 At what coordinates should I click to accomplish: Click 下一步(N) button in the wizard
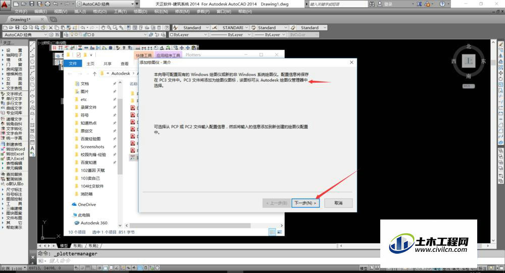(306, 203)
